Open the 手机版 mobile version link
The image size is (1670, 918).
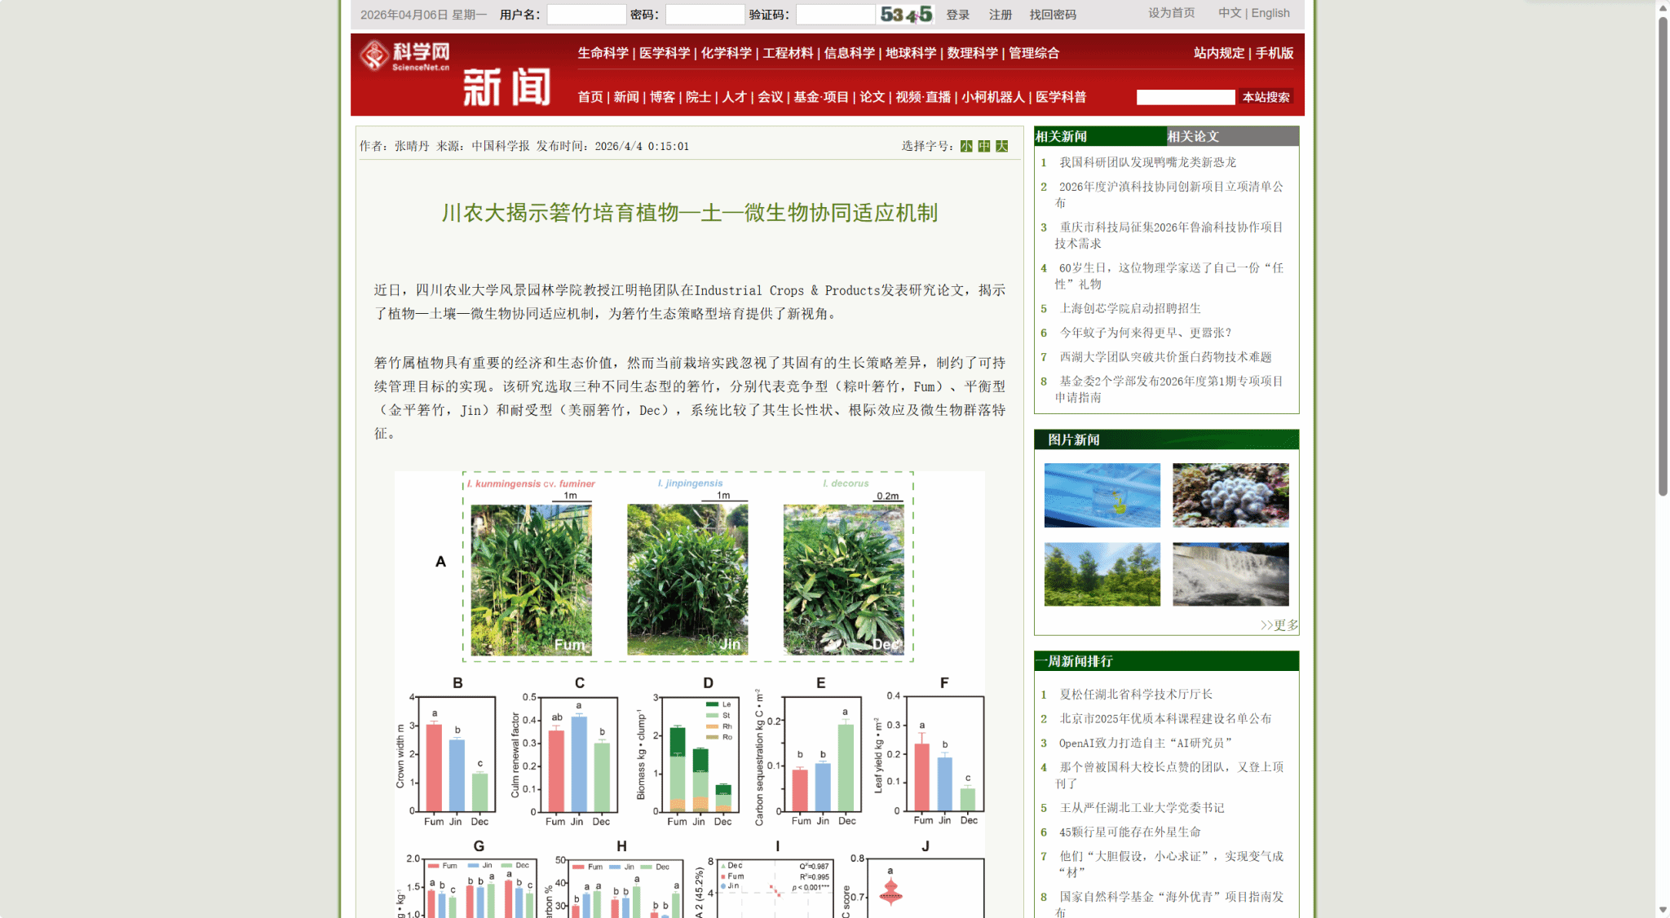(x=1274, y=53)
